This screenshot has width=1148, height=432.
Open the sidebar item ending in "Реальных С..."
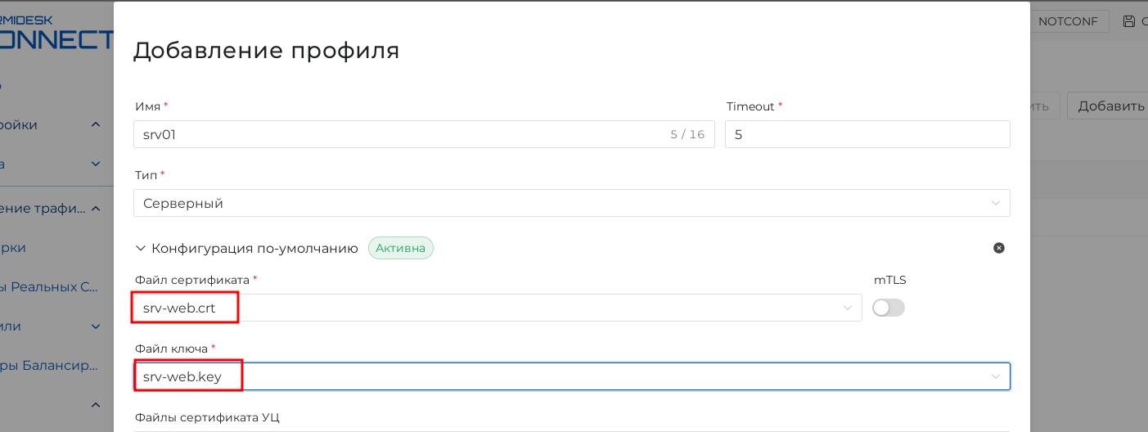(49, 286)
